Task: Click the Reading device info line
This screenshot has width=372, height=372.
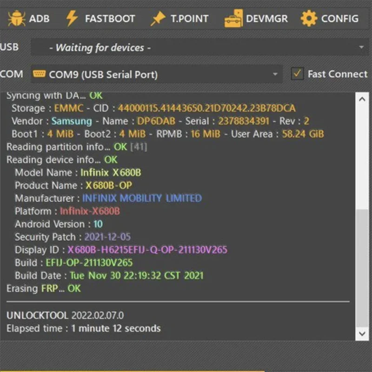Action: tap(62, 159)
